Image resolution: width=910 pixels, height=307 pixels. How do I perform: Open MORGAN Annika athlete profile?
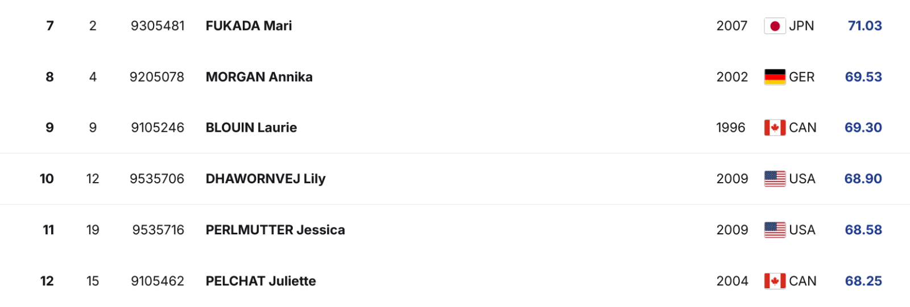click(x=259, y=77)
